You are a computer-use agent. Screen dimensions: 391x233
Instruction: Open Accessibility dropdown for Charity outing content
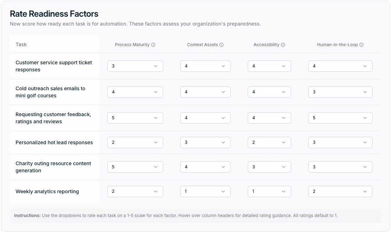[269, 167]
